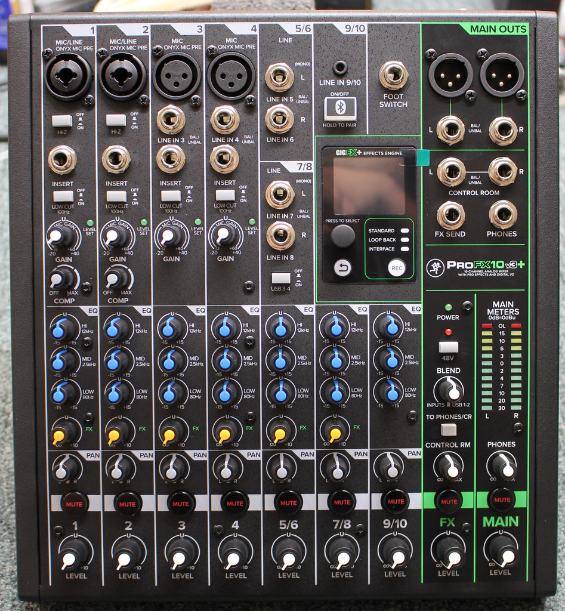Mute channel 7/8
Screen dimensions: 565x611
[x=342, y=502]
